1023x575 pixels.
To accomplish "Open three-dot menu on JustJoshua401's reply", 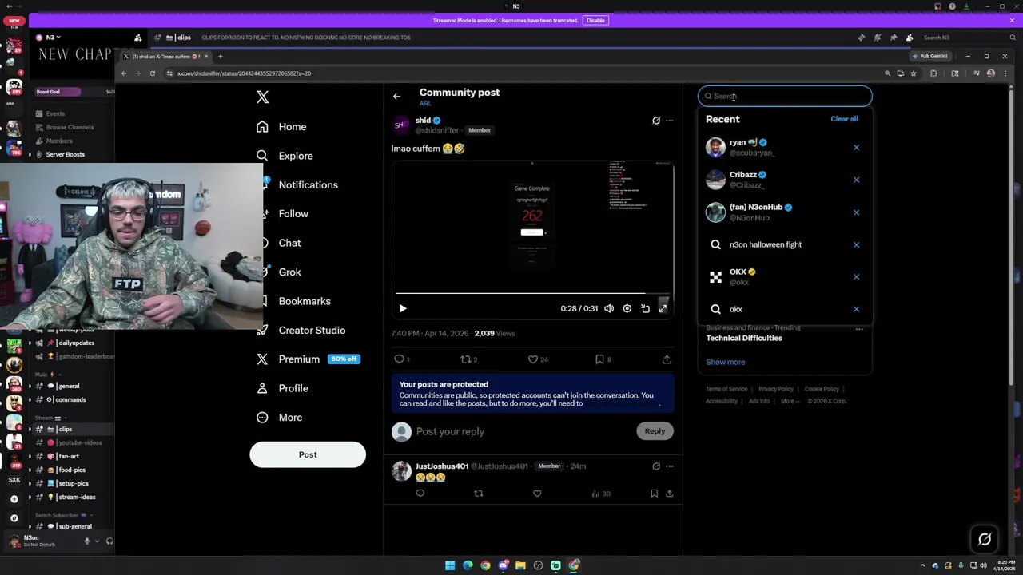I will 670,466.
